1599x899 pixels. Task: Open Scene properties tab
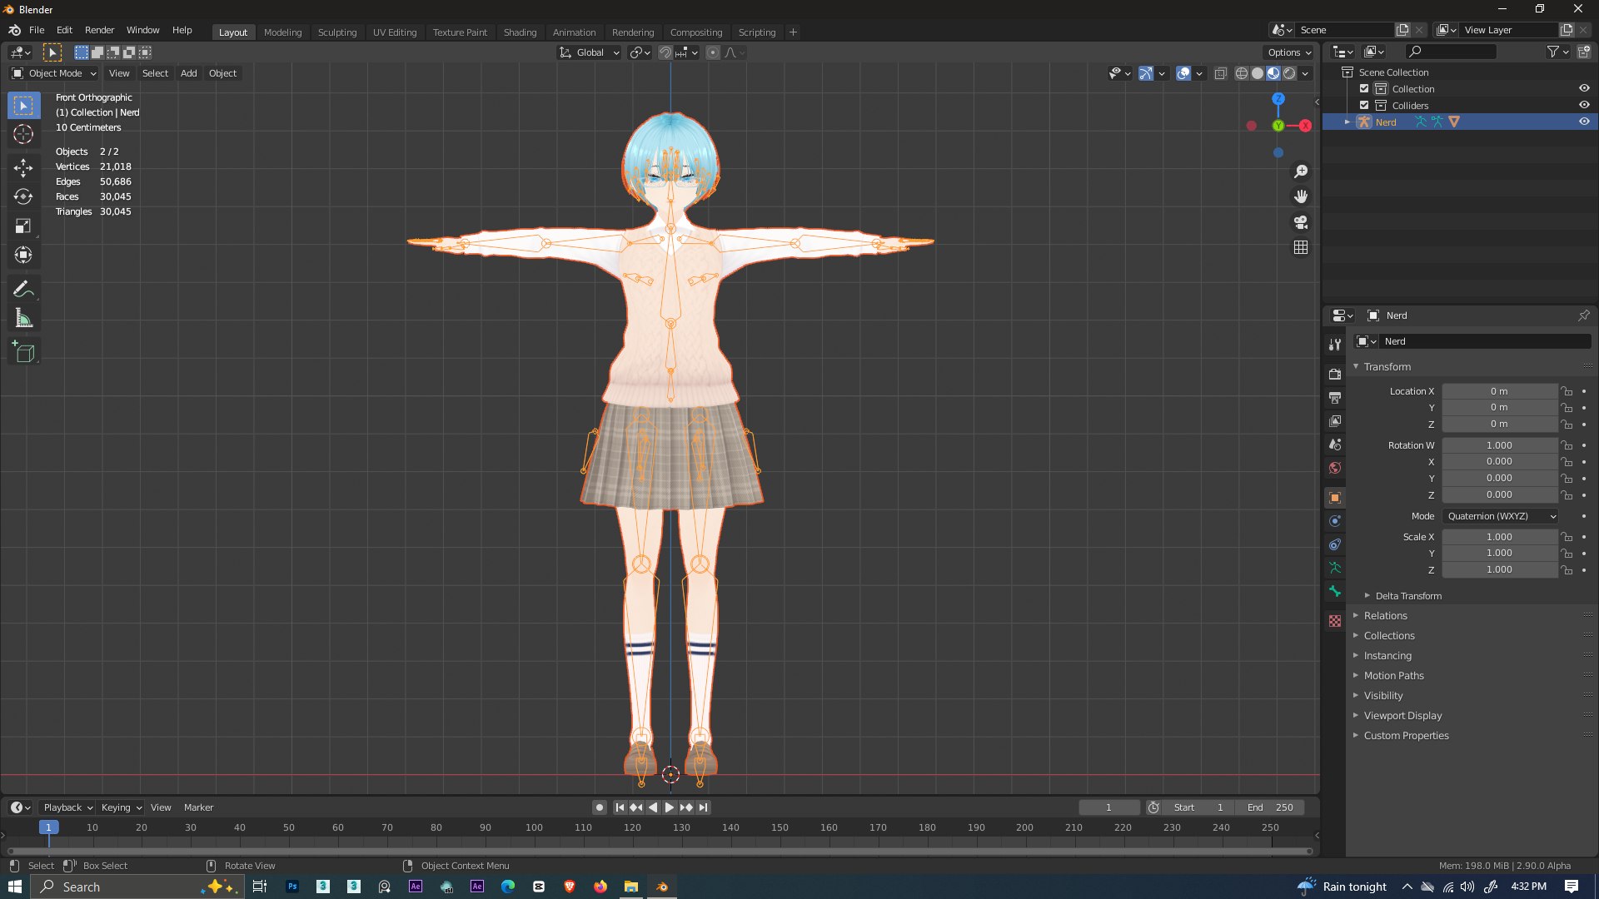click(1335, 445)
